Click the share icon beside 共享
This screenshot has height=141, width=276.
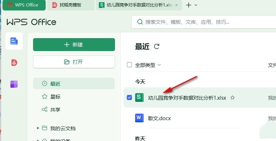point(45,109)
